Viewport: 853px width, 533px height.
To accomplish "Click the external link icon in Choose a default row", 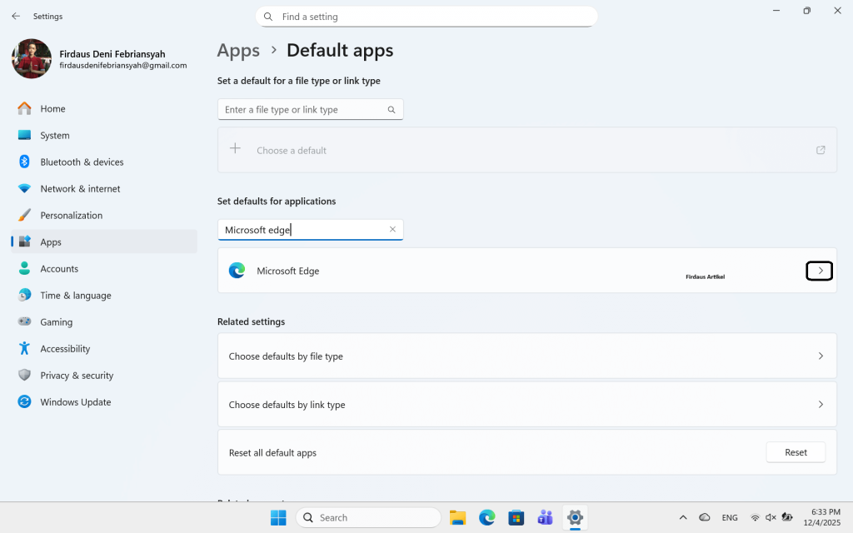I will (x=821, y=150).
